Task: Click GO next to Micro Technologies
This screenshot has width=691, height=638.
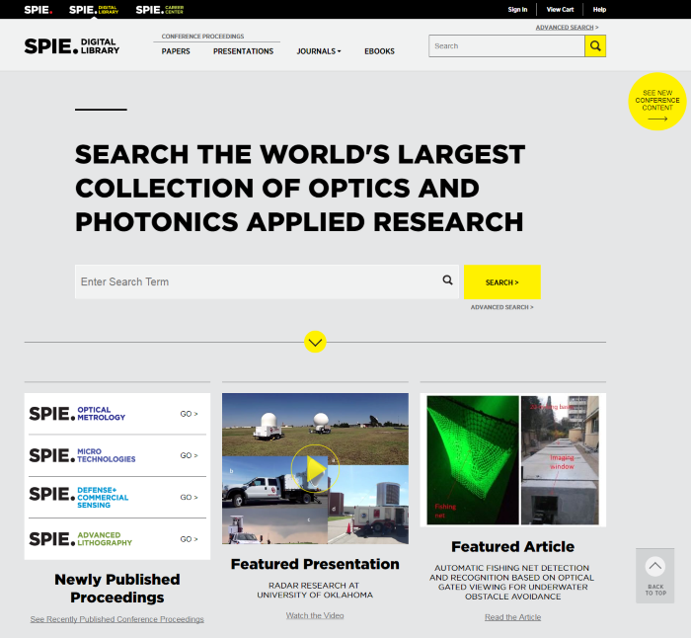Action: [x=190, y=455]
